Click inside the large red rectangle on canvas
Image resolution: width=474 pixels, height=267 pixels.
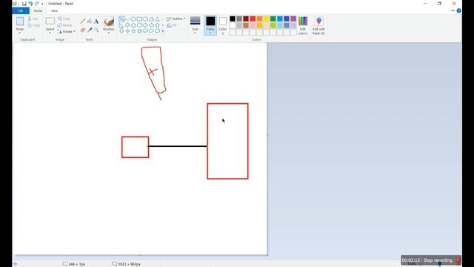pyautogui.click(x=227, y=141)
